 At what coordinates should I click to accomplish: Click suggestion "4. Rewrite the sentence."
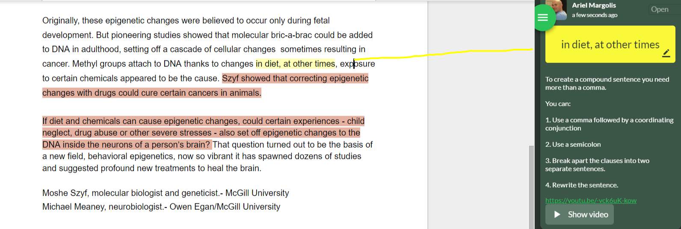581,185
